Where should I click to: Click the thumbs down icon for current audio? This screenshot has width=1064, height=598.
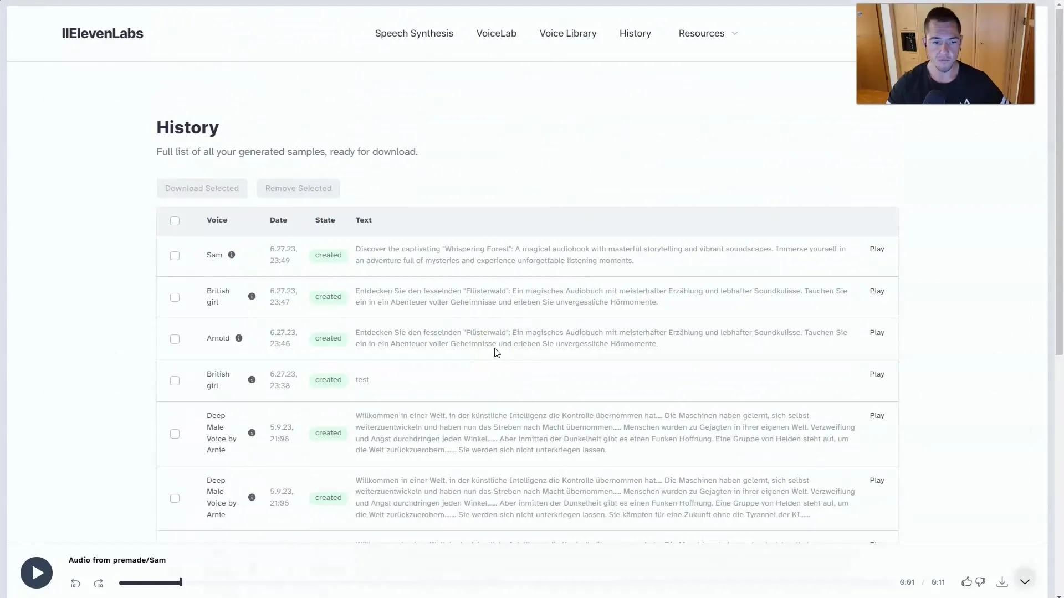[x=979, y=582]
